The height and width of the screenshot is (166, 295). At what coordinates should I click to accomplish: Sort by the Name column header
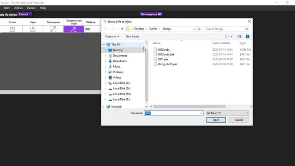pyautogui.click(x=157, y=43)
